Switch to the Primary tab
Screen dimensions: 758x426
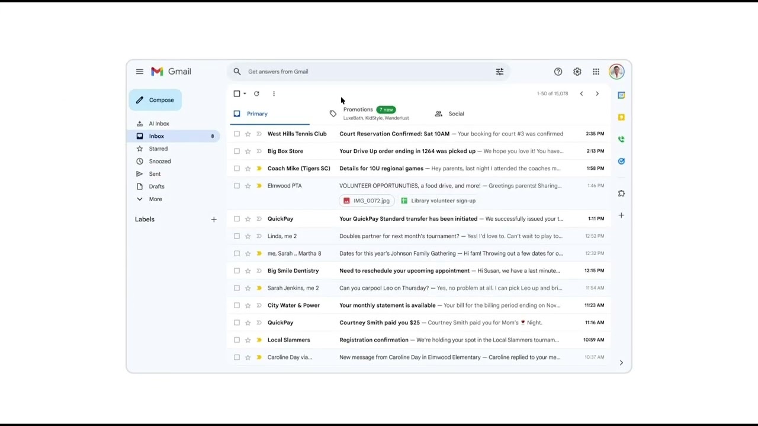click(x=269, y=114)
